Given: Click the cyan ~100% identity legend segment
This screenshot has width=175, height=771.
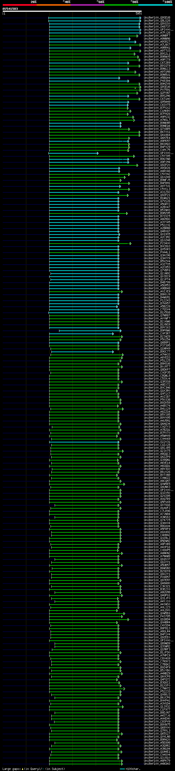Looking at the screenshot, I should [155, 5].
